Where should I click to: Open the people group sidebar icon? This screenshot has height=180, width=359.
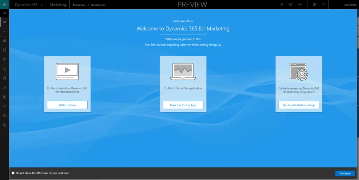point(5,41)
